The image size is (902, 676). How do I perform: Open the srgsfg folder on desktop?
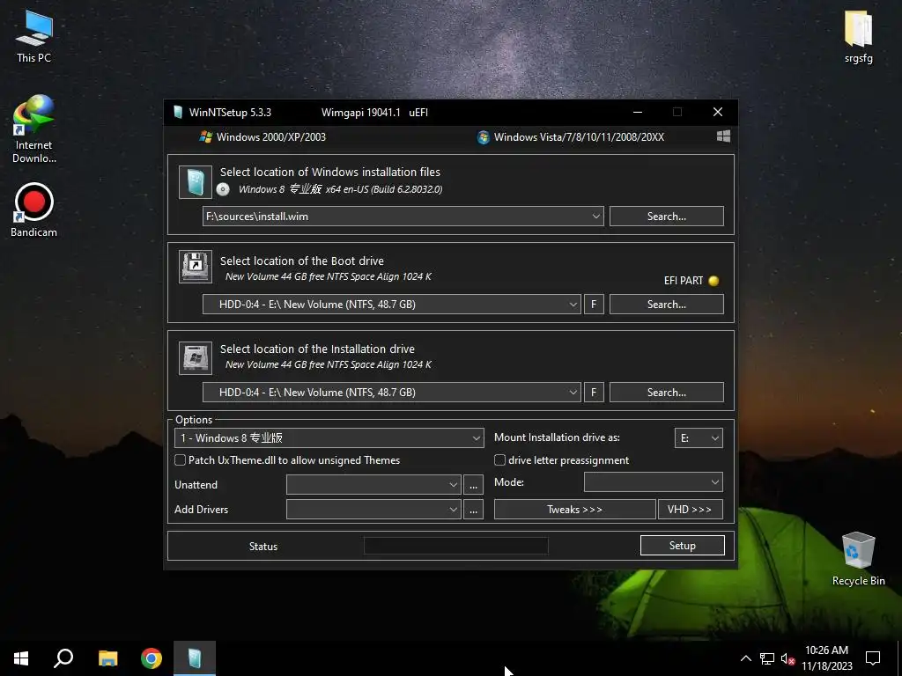[x=858, y=36]
